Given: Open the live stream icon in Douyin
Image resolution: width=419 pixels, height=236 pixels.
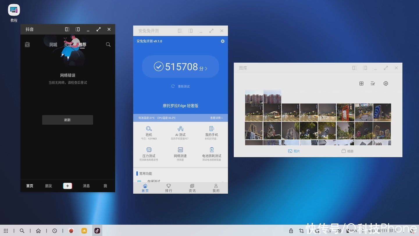Looking at the screenshot, I should click(27, 44).
